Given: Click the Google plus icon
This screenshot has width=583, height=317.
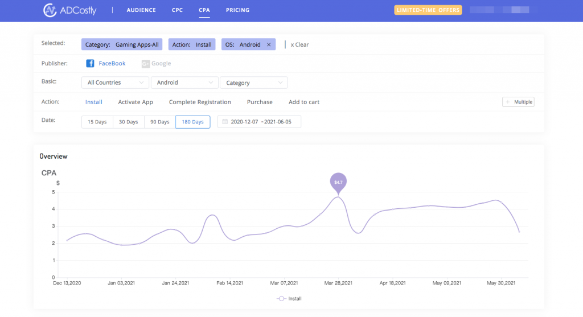Looking at the screenshot, I should click(145, 64).
